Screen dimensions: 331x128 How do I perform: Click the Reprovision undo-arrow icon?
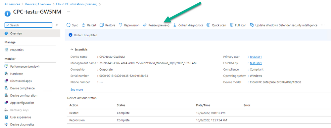120,25
